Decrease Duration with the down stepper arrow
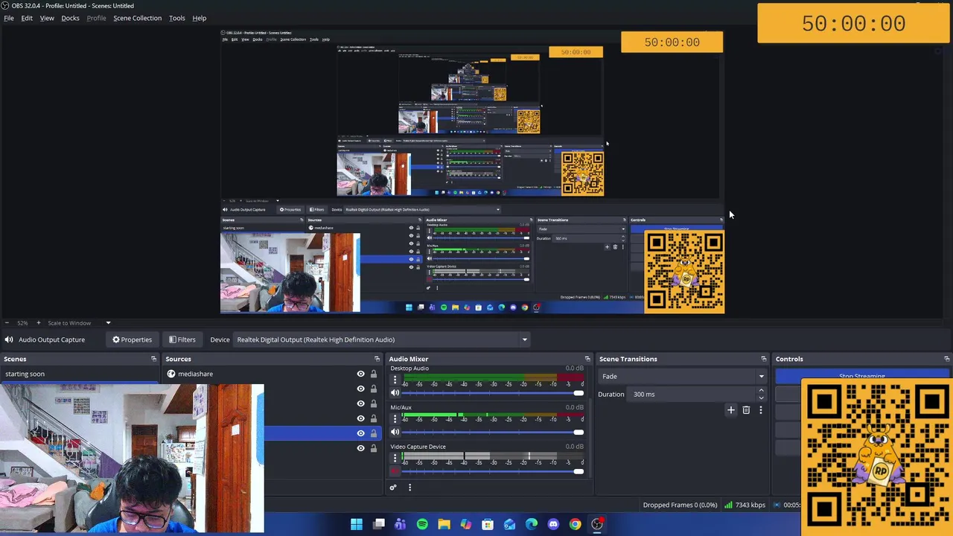 [761, 398]
